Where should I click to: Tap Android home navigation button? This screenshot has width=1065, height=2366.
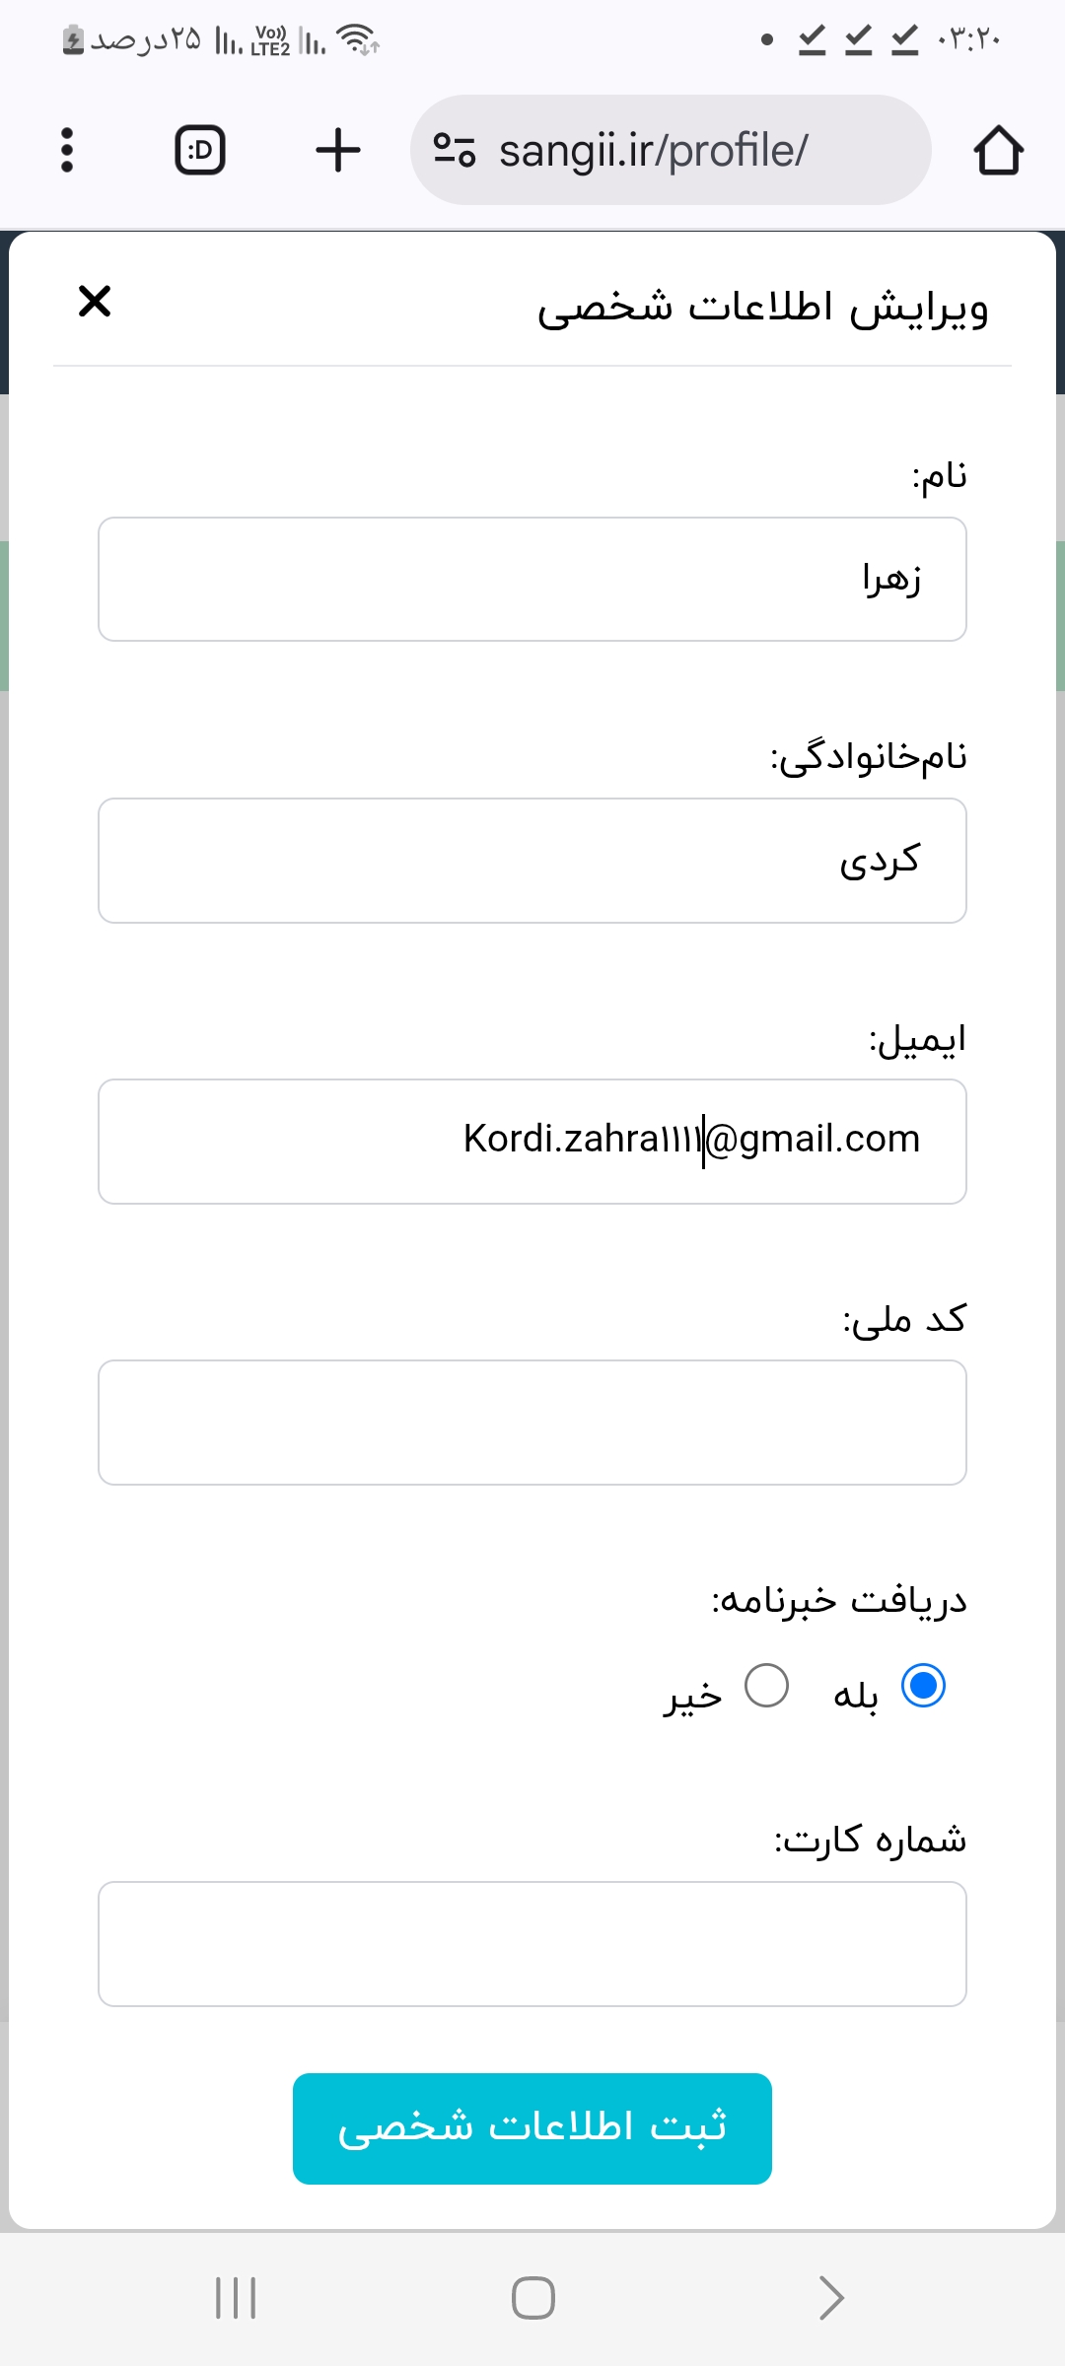[532, 2298]
